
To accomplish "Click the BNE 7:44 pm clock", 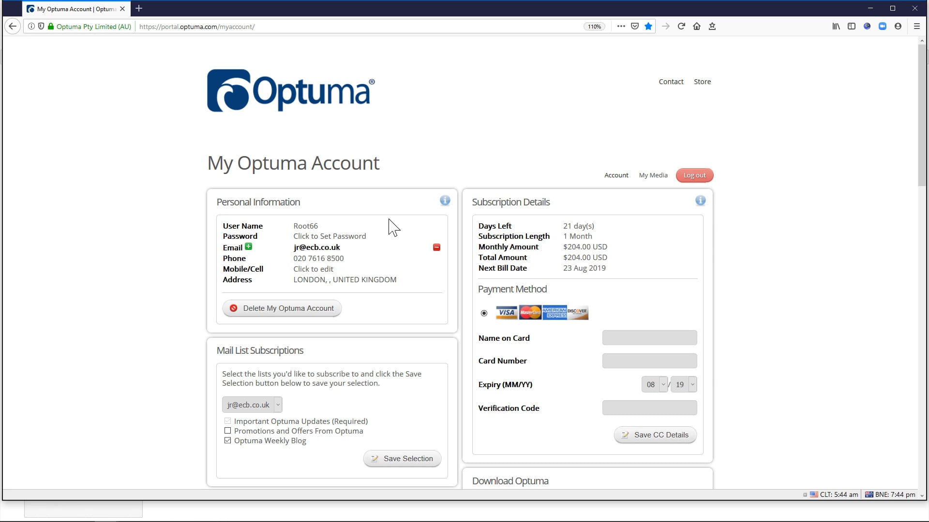I will (890, 494).
